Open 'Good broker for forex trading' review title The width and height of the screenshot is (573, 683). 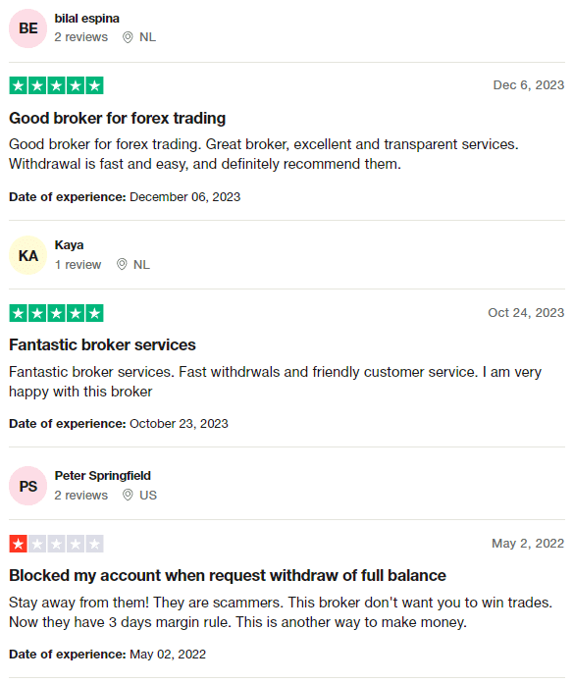pyautogui.click(x=118, y=118)
